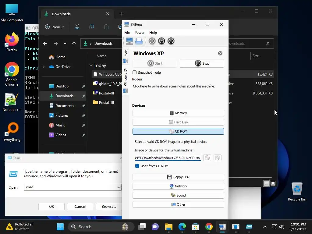Go up one folder level
The height and width of the screenshot is (234, 312).
pyautogui.click(x=74, y=44)
